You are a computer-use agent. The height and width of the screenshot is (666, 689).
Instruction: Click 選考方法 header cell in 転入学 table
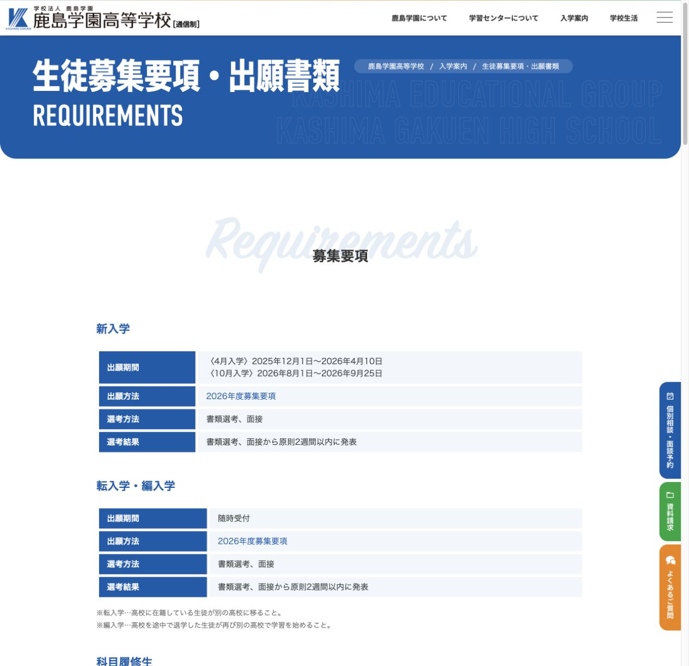(x=153, y=564)
